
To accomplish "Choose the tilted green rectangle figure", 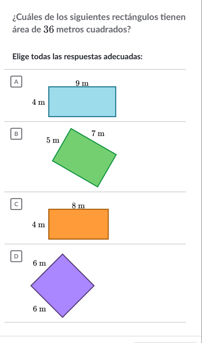I will 84,158.
